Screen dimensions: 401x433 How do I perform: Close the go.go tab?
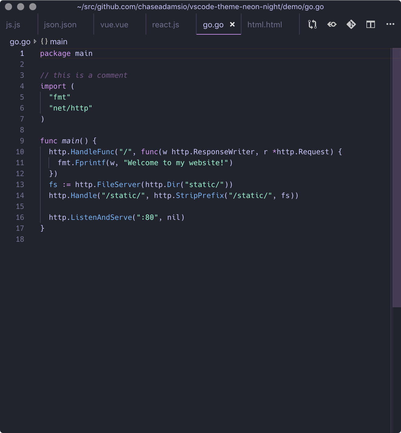pyautogui.click(x=232, y=24)
